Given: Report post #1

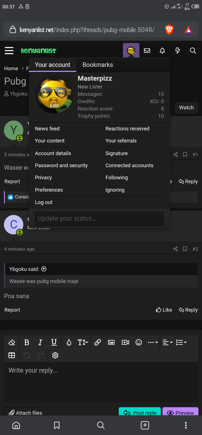Looking at the screenshot, I should click(x=12, y=182).
